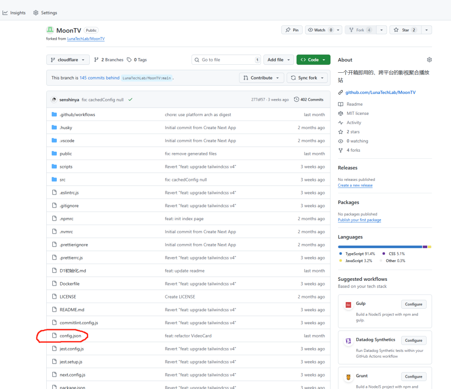Click the Go to file search field
This screenshot has height=389, width=451.
click(226, 60)
